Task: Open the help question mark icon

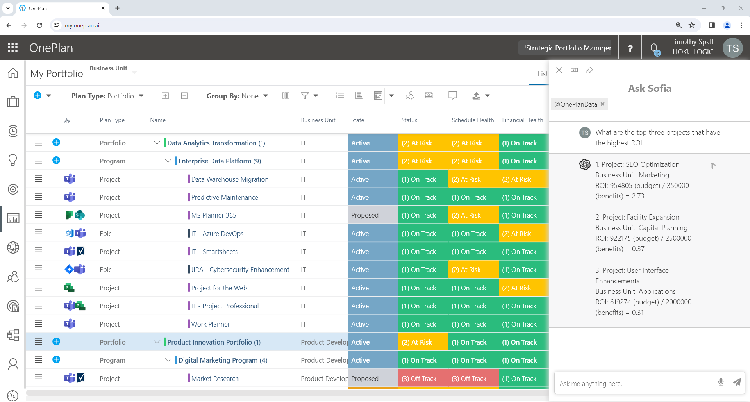Action: pyautogui.click(x=630, y=48)
